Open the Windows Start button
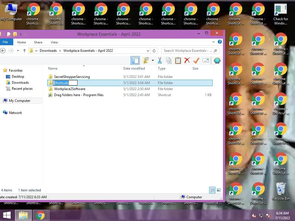295x221 pixels. pyautogui.click(x=7, y=215)
